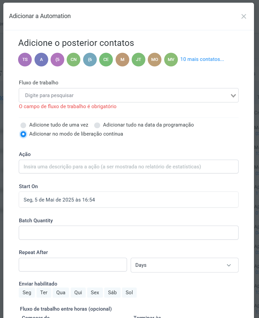Toggle the Seg day button

point(27,293)
